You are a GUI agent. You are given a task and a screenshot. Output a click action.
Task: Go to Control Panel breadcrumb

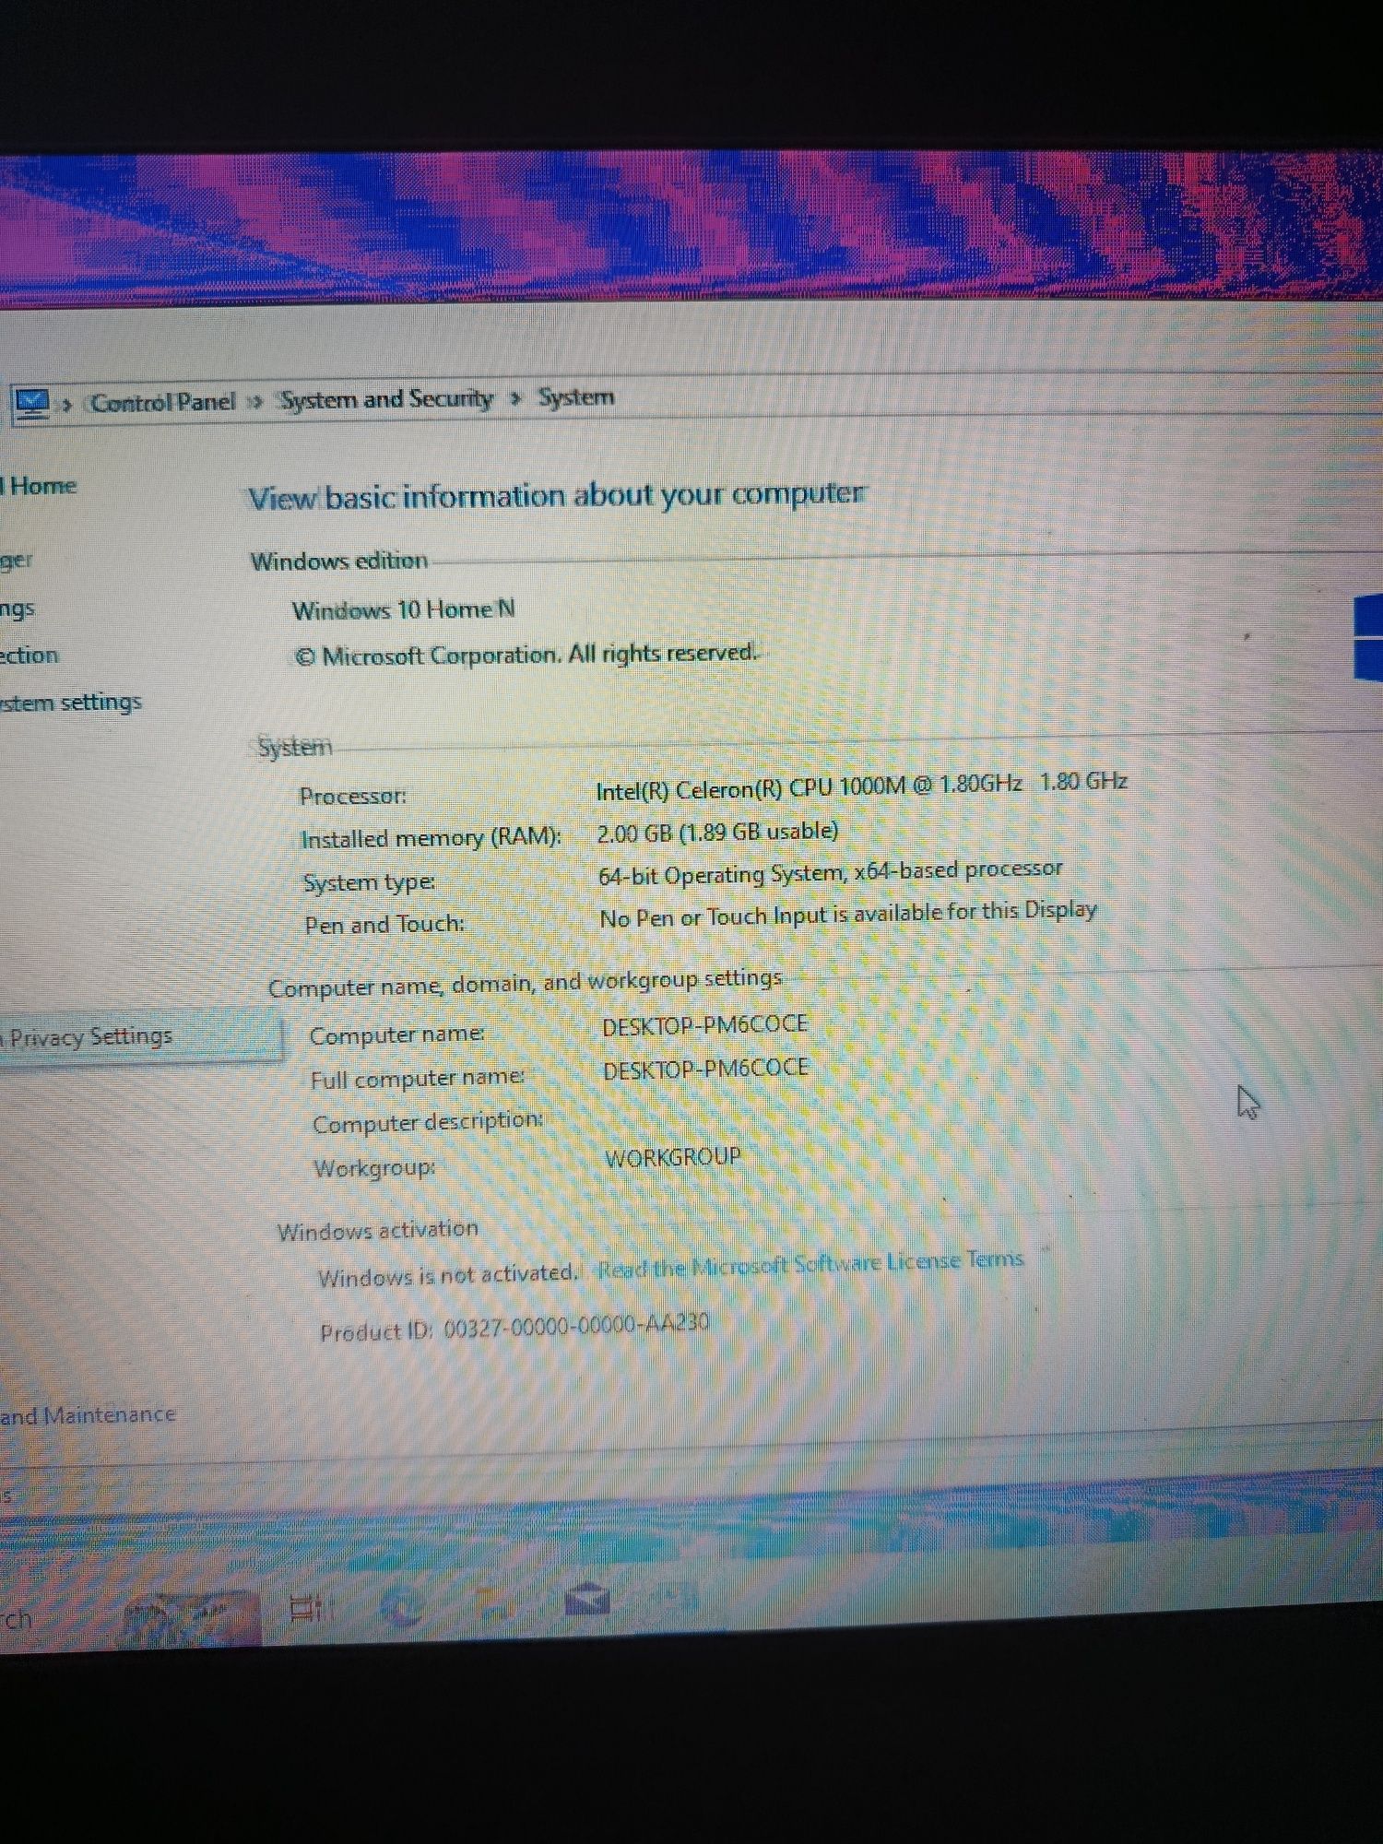click(x=163, y=402)
